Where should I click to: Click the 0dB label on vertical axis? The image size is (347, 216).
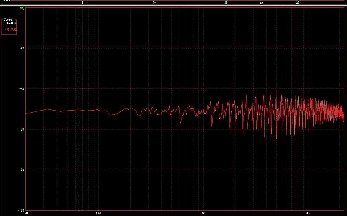pos(22,9)
